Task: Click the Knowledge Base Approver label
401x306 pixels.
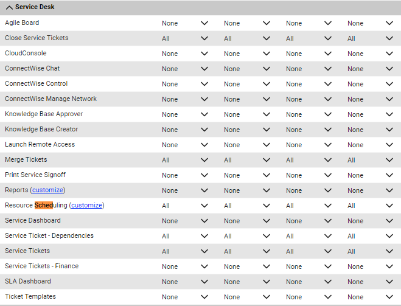Action: (x=44, y=114)
